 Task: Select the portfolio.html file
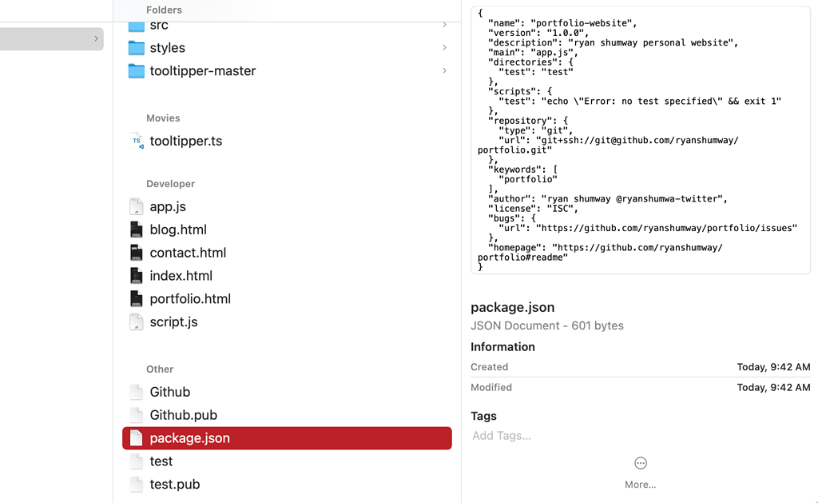coord(190,299)
